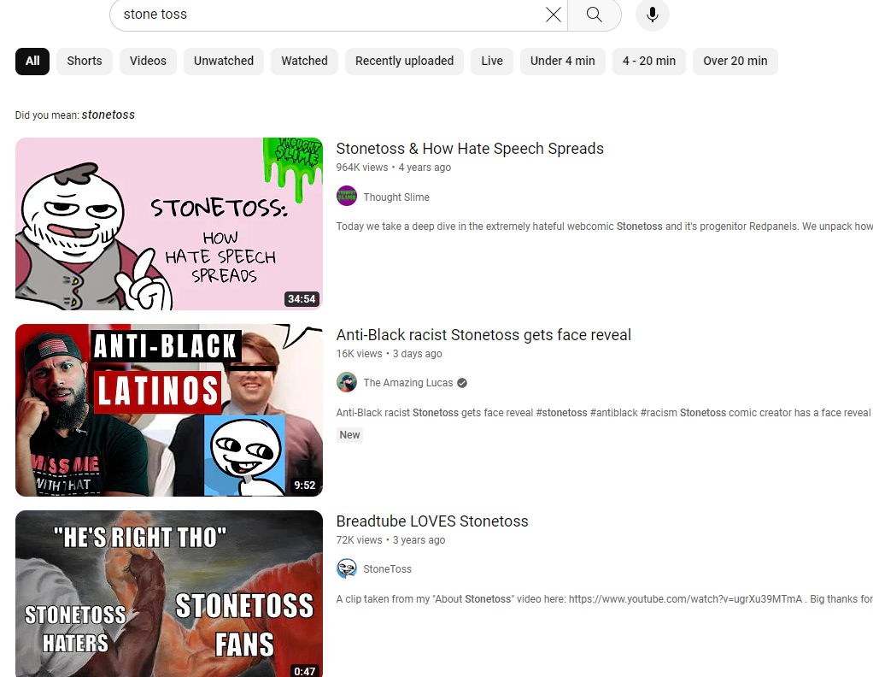Open The Amazing Lucas channel avatar
Screen dimensions: 873x677
346,382
